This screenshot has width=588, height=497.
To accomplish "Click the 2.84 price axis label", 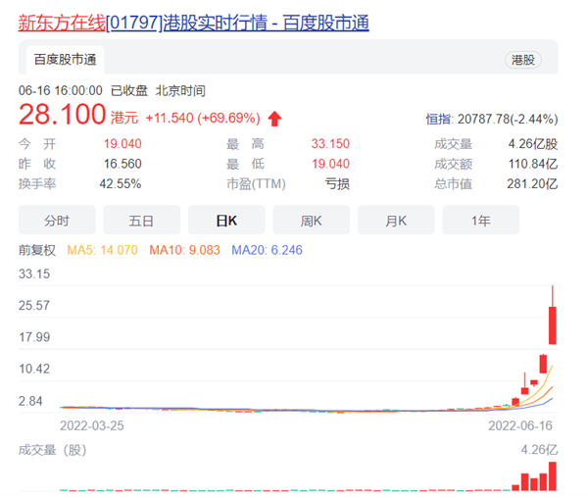I will pyautogui.click(x=30, y=401).
